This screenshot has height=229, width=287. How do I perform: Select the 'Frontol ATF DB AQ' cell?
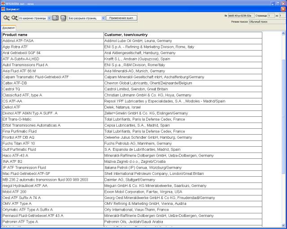coord(53,137)
